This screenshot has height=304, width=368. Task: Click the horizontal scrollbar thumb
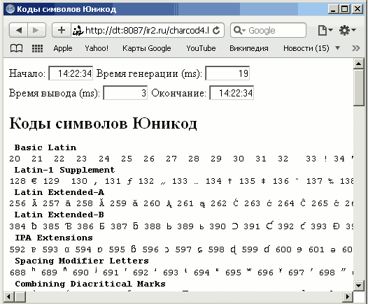click(x=20, y=297)
